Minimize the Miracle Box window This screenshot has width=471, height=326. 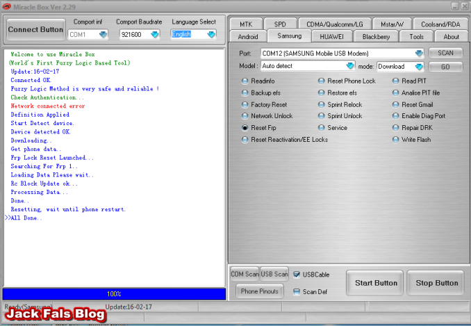click(456, 6)
